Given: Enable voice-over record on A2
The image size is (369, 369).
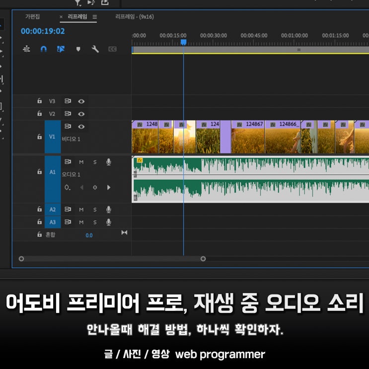Looking at the screenshot, I should 108,210.
